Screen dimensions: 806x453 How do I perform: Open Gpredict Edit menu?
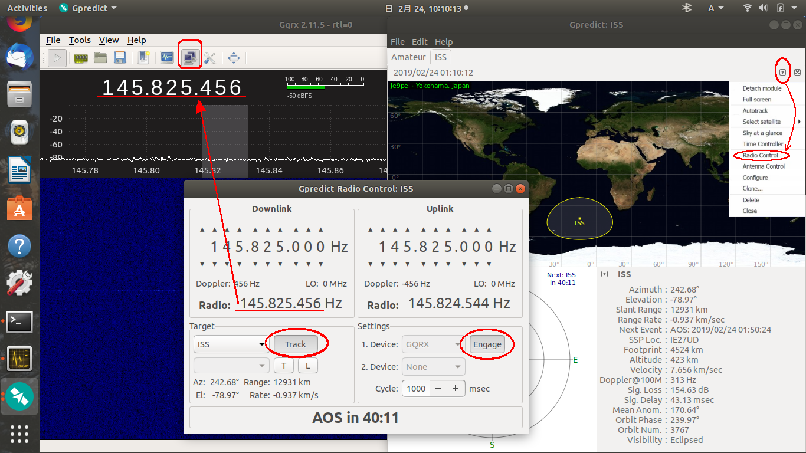click(x=420, y=42)
